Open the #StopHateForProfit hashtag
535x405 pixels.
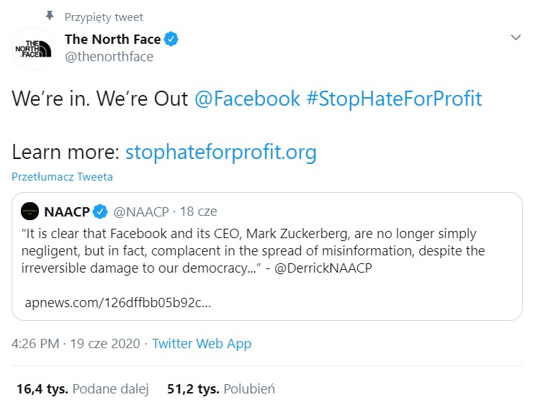pyautogui.click(x=394, y=99)
